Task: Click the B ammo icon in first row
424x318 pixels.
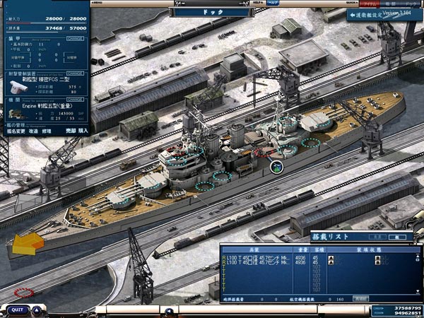Action: point(378,258)
